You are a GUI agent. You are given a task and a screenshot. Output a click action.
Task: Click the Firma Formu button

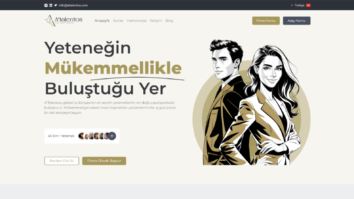pos(266,21)
